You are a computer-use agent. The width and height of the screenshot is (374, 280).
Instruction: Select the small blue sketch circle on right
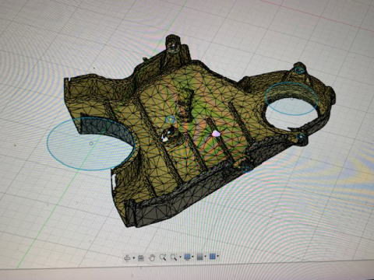click(x=291, y=99)
